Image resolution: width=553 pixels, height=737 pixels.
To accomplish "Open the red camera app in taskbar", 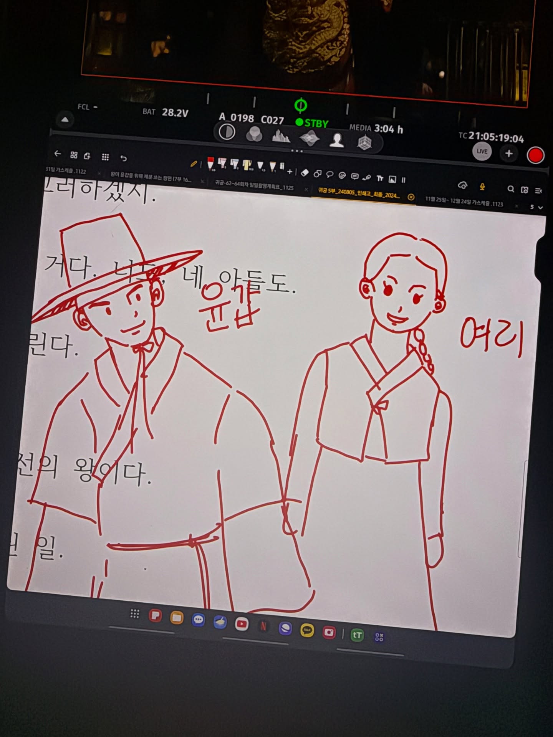I will tap(329, 632).
